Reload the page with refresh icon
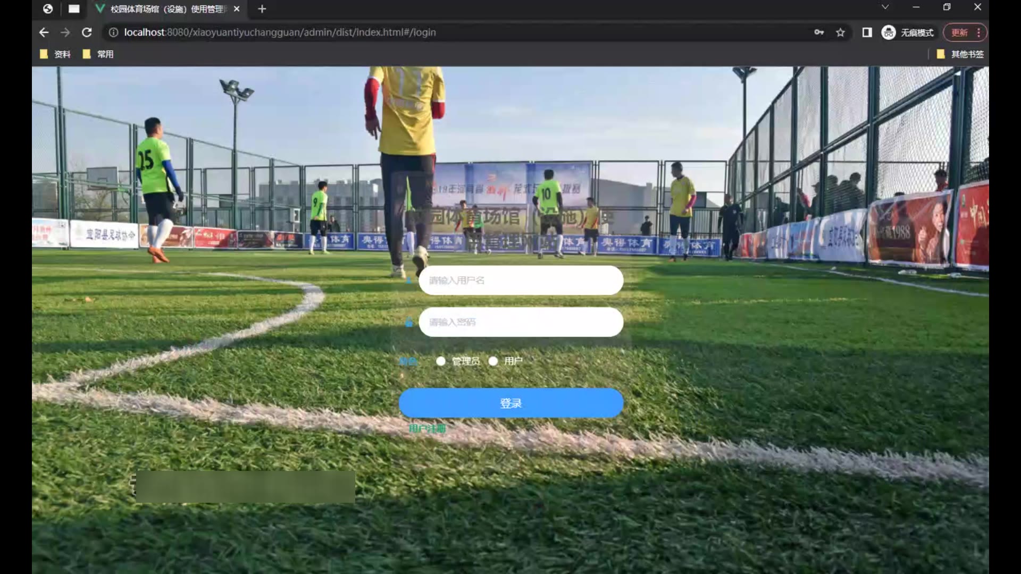This screenshot has width=1021, height=574. click(87, 32)
